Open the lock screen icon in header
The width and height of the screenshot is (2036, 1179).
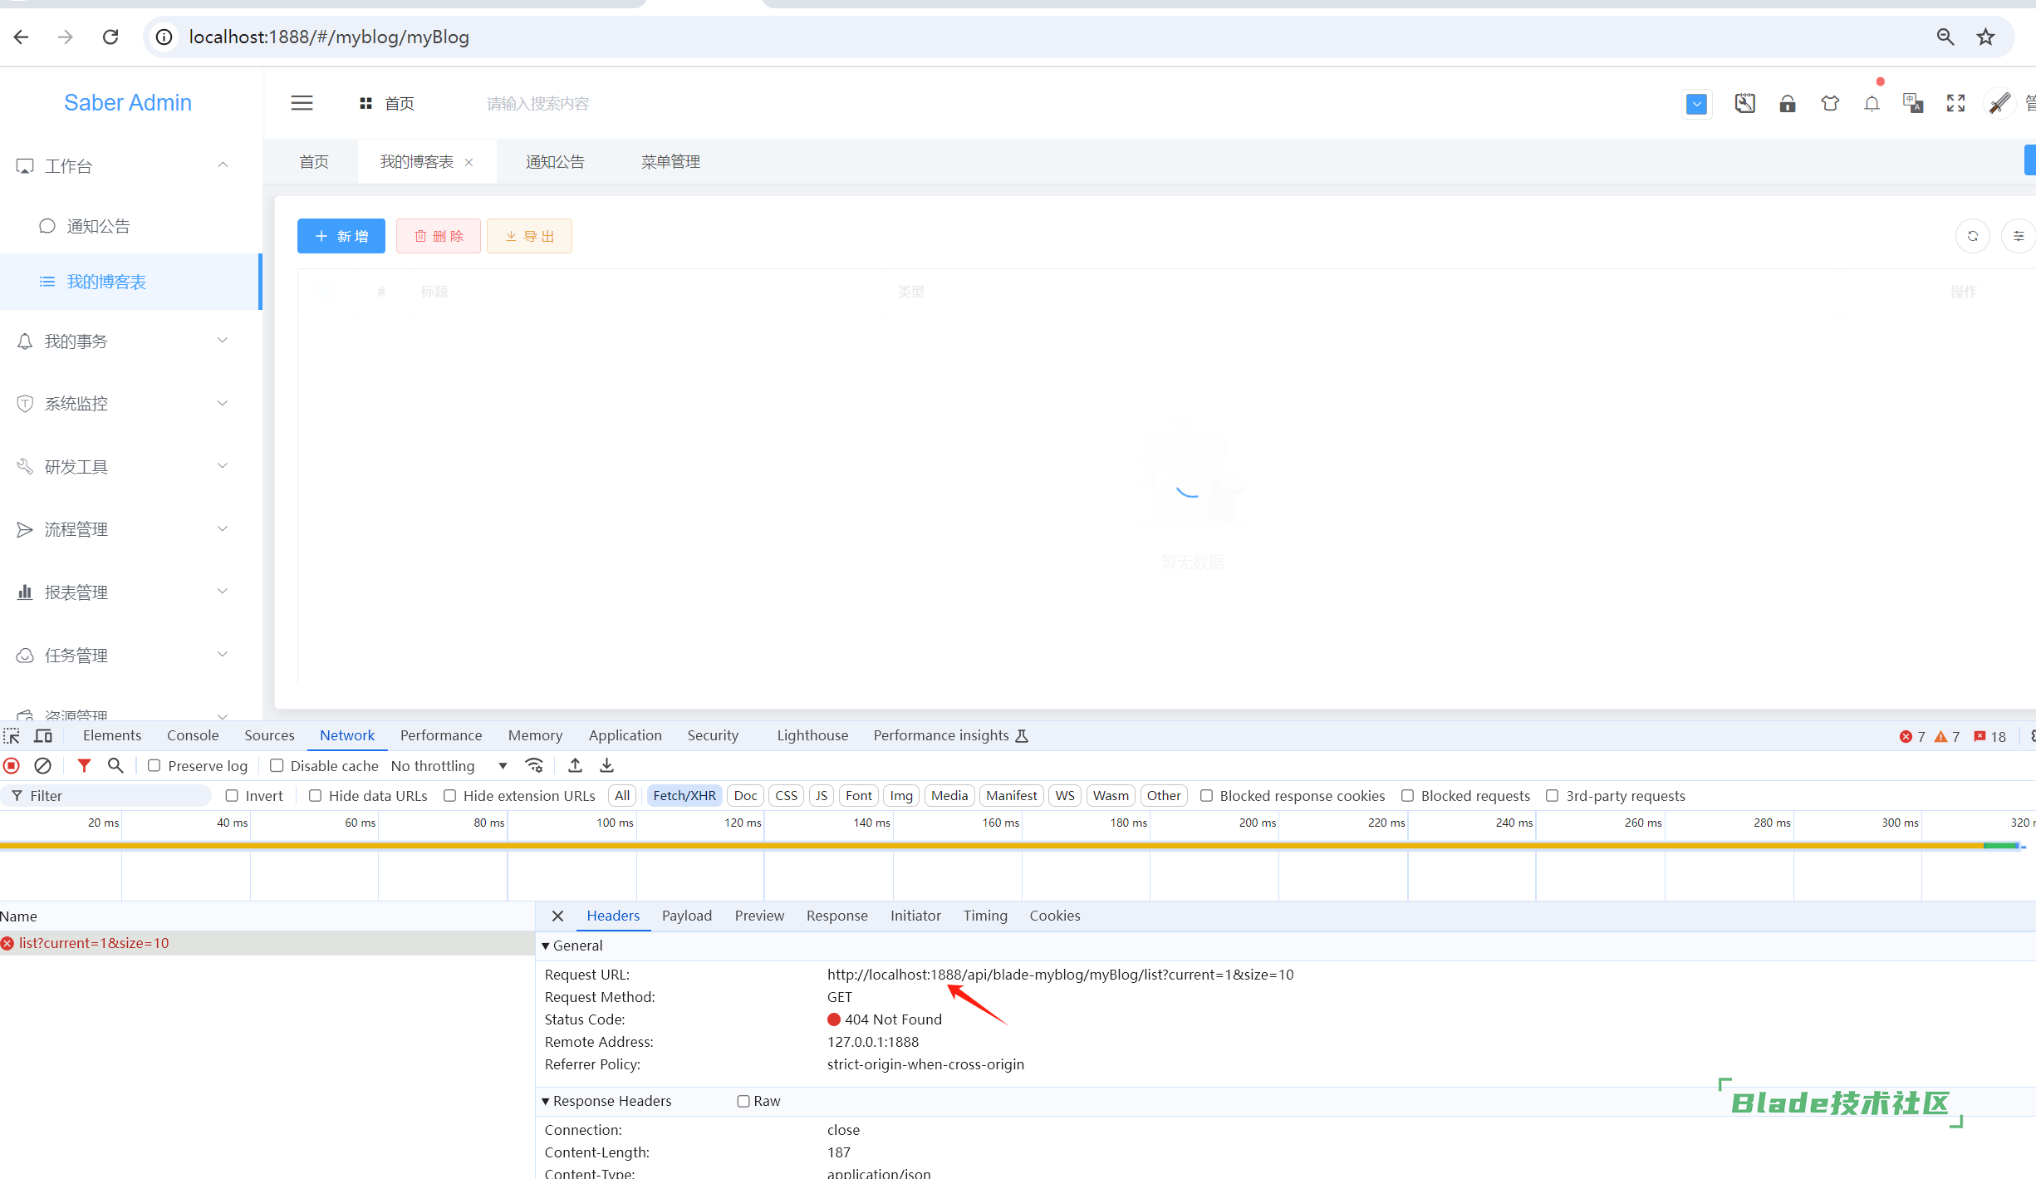coord(1788,103)
